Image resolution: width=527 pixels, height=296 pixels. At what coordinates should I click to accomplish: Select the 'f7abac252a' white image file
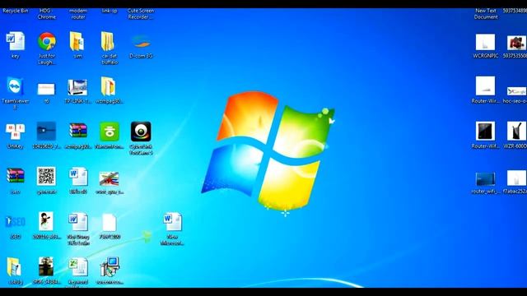click(x=516, y=178)
